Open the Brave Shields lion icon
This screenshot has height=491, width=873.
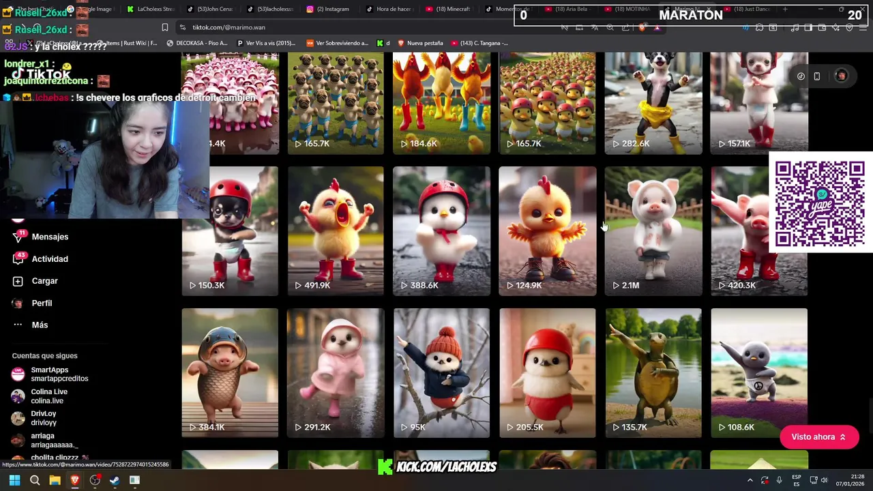coord(641,27)
